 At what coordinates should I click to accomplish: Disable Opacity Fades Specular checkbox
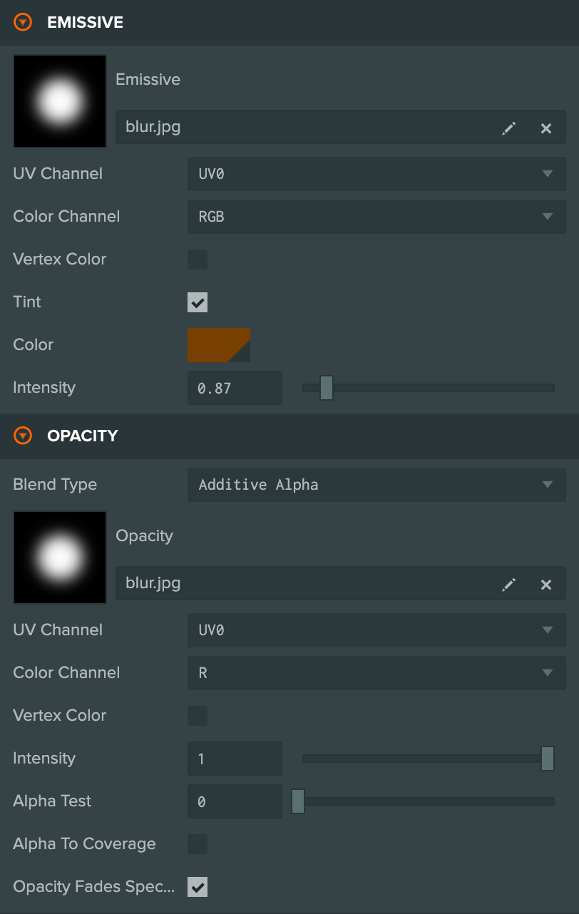(x=198, y=887)
